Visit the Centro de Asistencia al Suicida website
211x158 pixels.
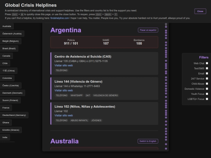64,65
